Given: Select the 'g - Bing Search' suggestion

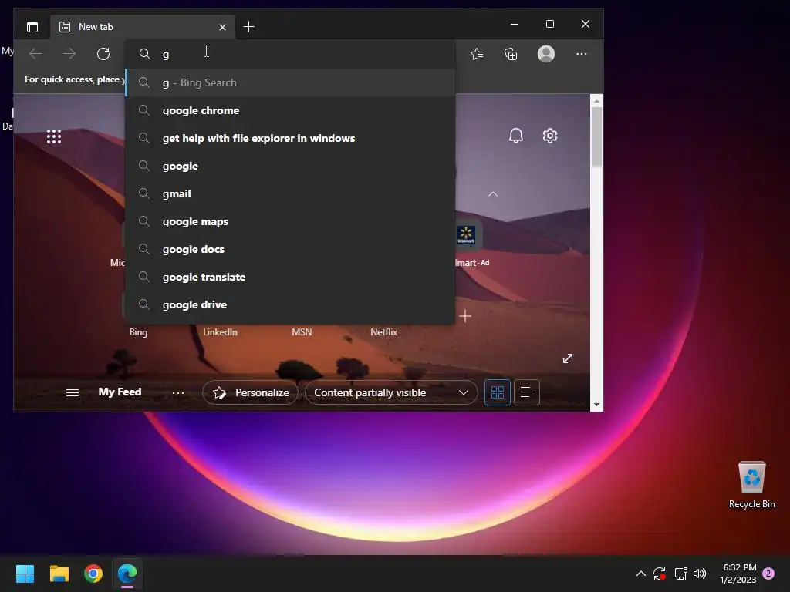Looking at the screenshot, I should pos(290,82).
